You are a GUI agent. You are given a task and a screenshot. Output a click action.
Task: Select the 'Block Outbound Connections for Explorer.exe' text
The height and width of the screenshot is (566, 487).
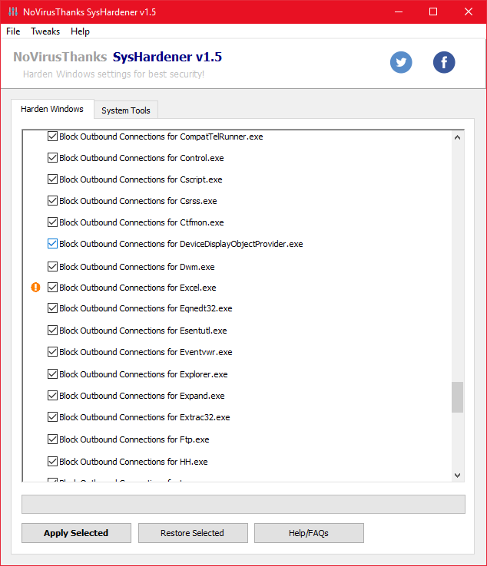tap(144, 374)
